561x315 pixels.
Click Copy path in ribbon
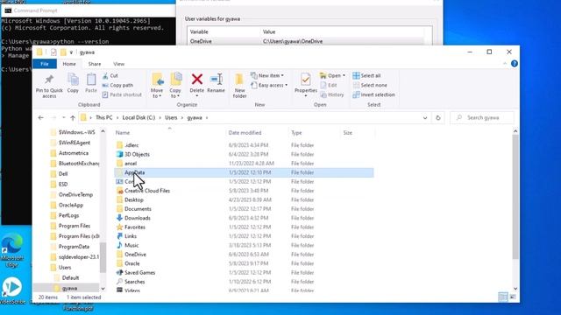pyautogui.click(x=117, y=86)
